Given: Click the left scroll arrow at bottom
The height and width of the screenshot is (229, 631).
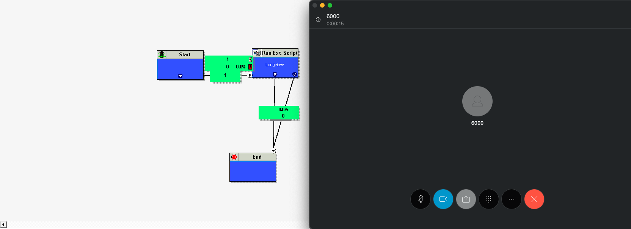Looking at the screenshot, I should click(3, 225).
